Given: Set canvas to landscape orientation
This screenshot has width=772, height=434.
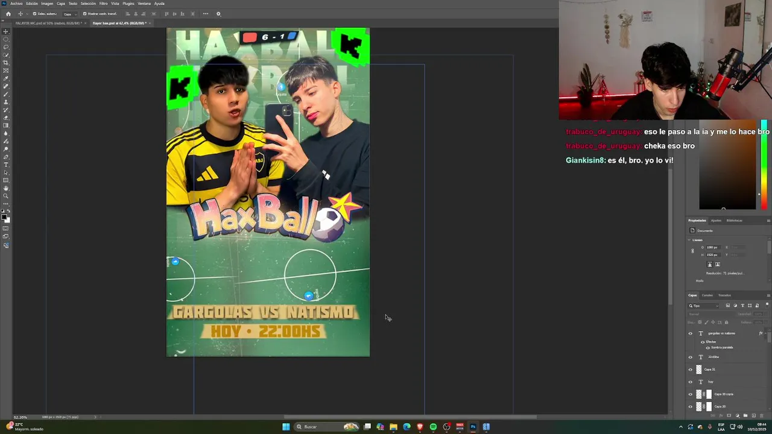Looking at the screenshot, I should (x=718, y=265).
